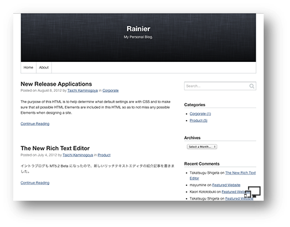Click Continue Reading under The New Rich Text Editor

(35, 183)
